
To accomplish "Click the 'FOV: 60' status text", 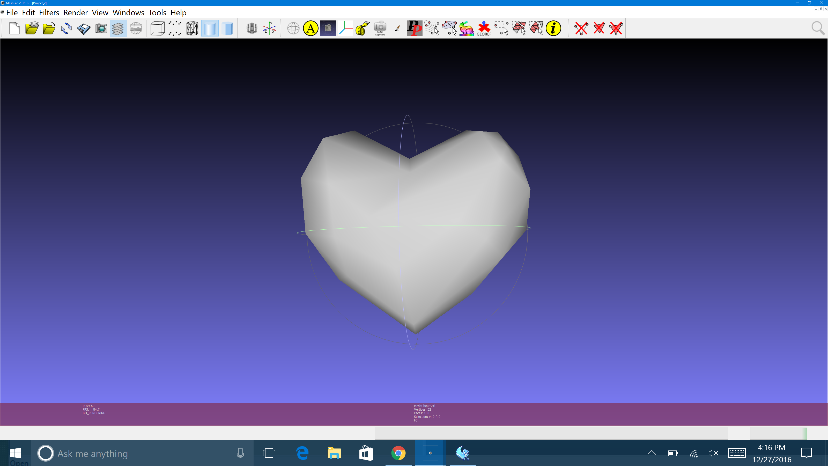I will point(88,406).
